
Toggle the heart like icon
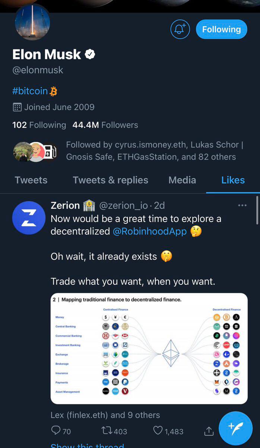pos(158,431)
